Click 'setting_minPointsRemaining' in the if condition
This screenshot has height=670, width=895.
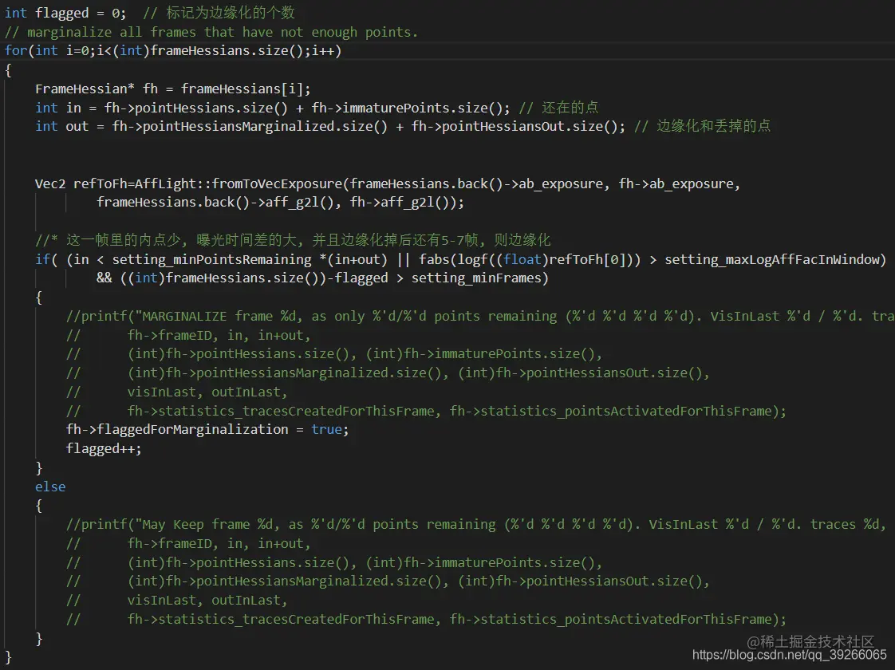211,260
